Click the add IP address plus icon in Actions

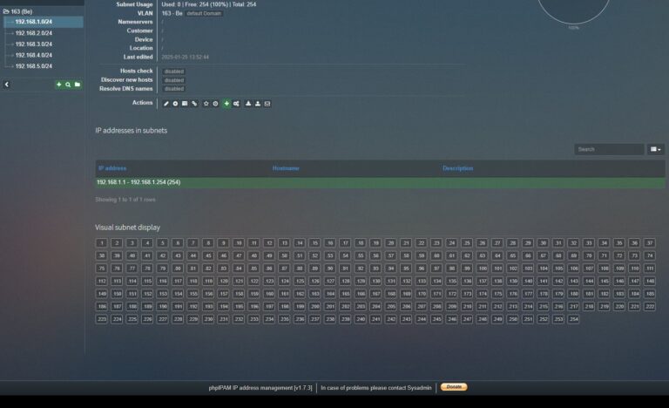coord(226,104)
